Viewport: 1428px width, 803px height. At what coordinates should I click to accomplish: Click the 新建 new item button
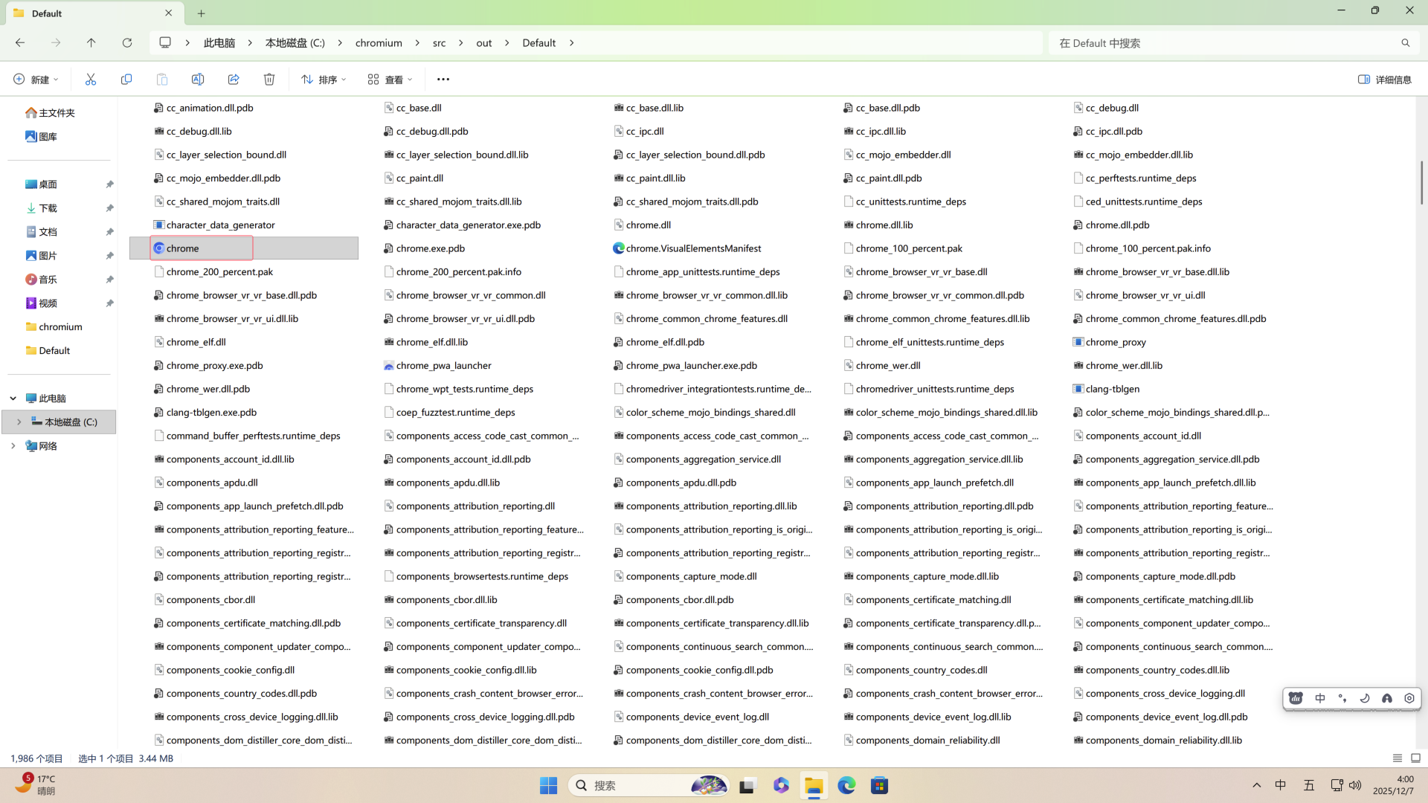coord(36,80)
